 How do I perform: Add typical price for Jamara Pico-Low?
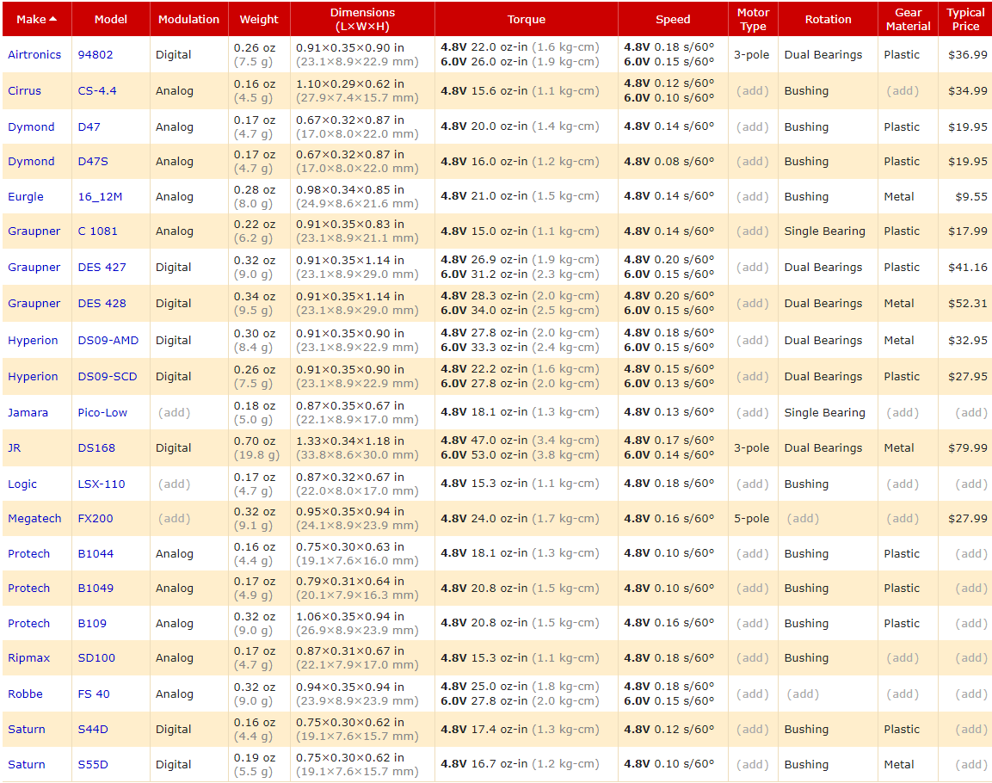coord(971,412)
